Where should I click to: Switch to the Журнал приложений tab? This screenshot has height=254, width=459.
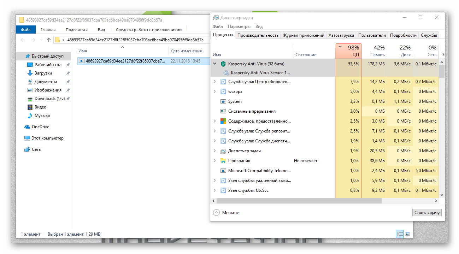tap(303, 35)
